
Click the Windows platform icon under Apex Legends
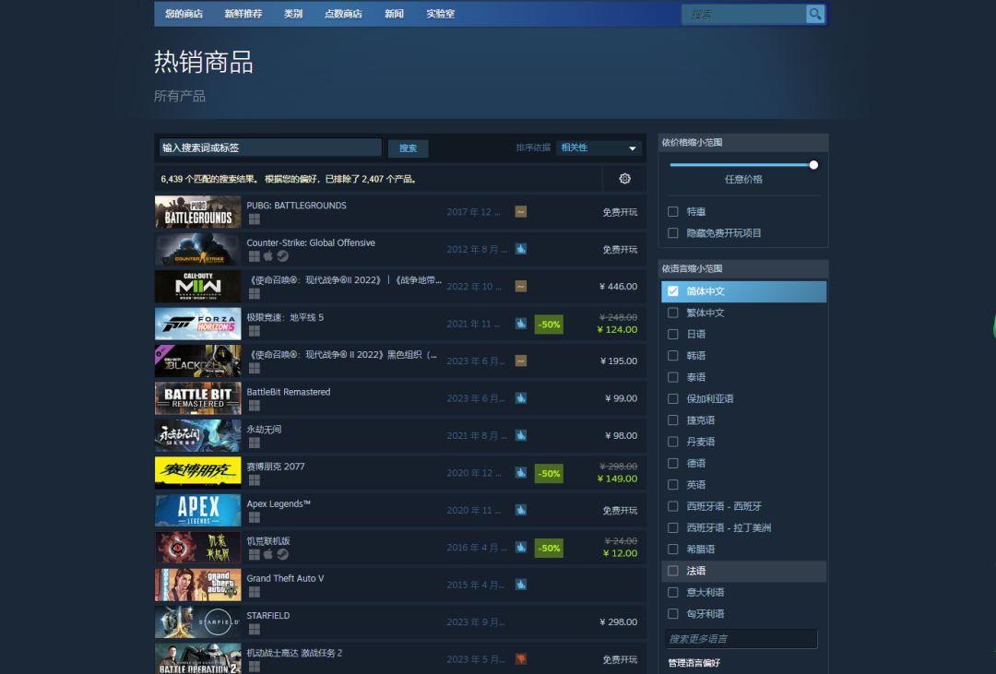(x=255, y=517)
